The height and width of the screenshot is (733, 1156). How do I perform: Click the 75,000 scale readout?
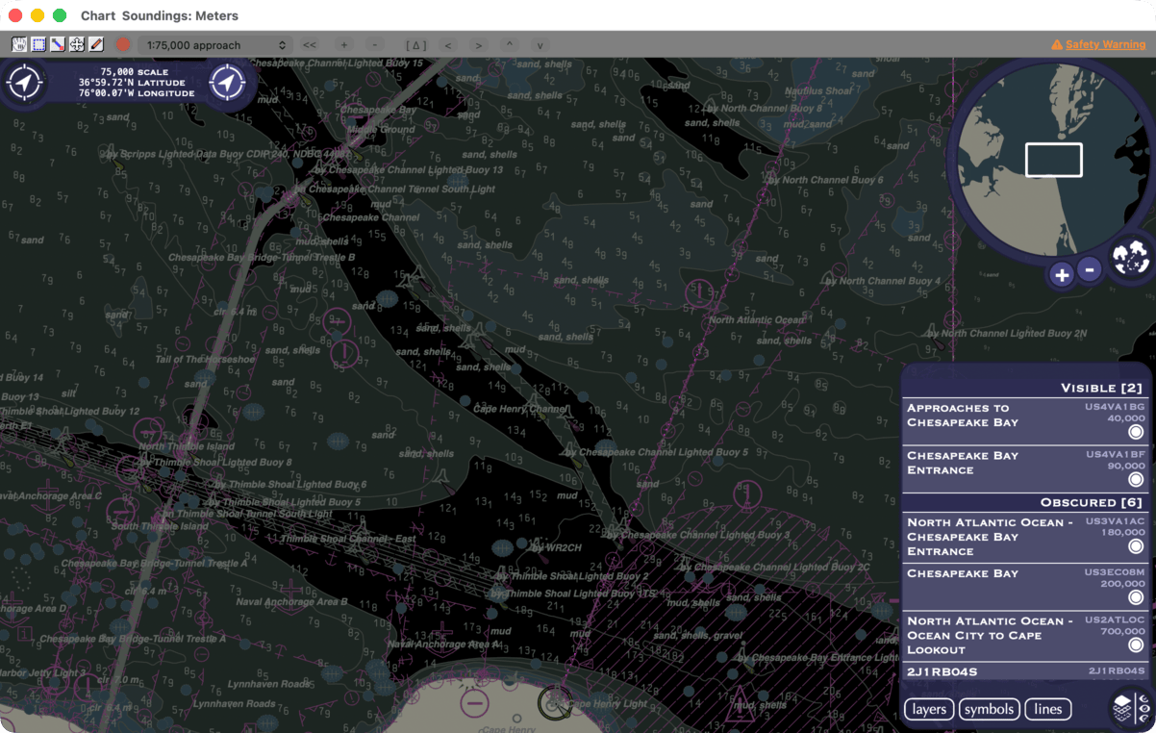click(134, 72)
